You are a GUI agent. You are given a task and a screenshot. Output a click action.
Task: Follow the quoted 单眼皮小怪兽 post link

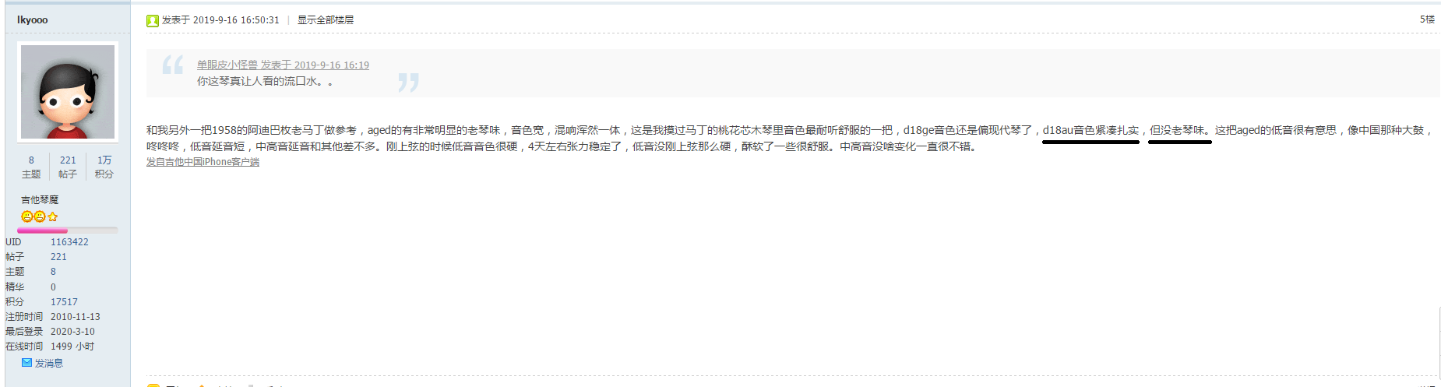283,65
